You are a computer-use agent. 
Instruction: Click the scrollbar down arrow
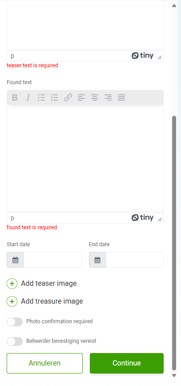point(174,376)
